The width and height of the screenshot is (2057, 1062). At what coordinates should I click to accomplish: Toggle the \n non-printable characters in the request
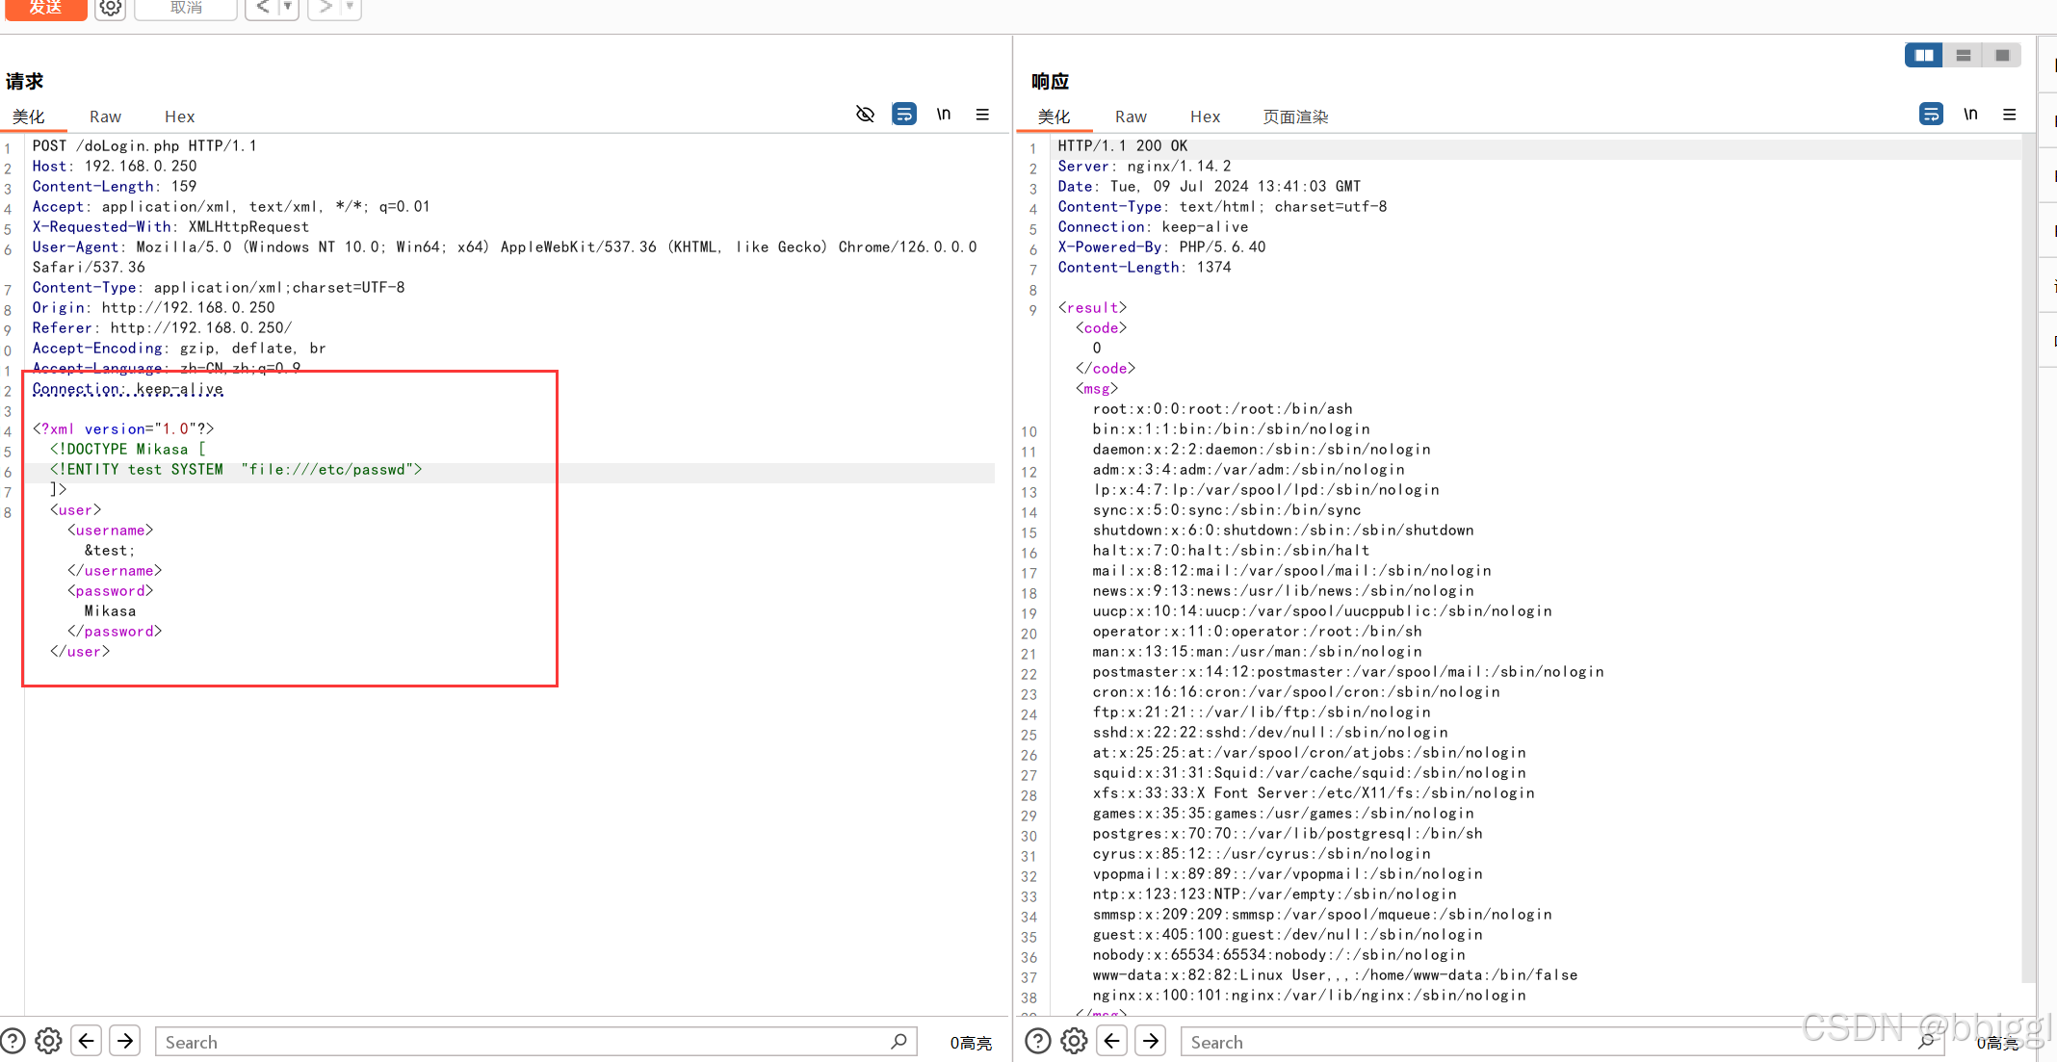[x=944, y=115]
